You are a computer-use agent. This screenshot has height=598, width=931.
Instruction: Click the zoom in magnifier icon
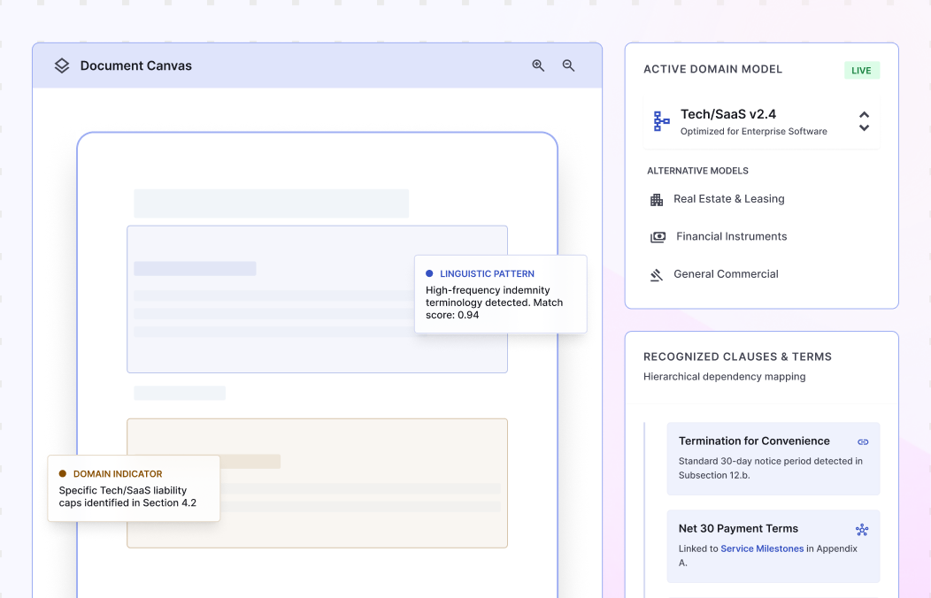coord(538,65)
